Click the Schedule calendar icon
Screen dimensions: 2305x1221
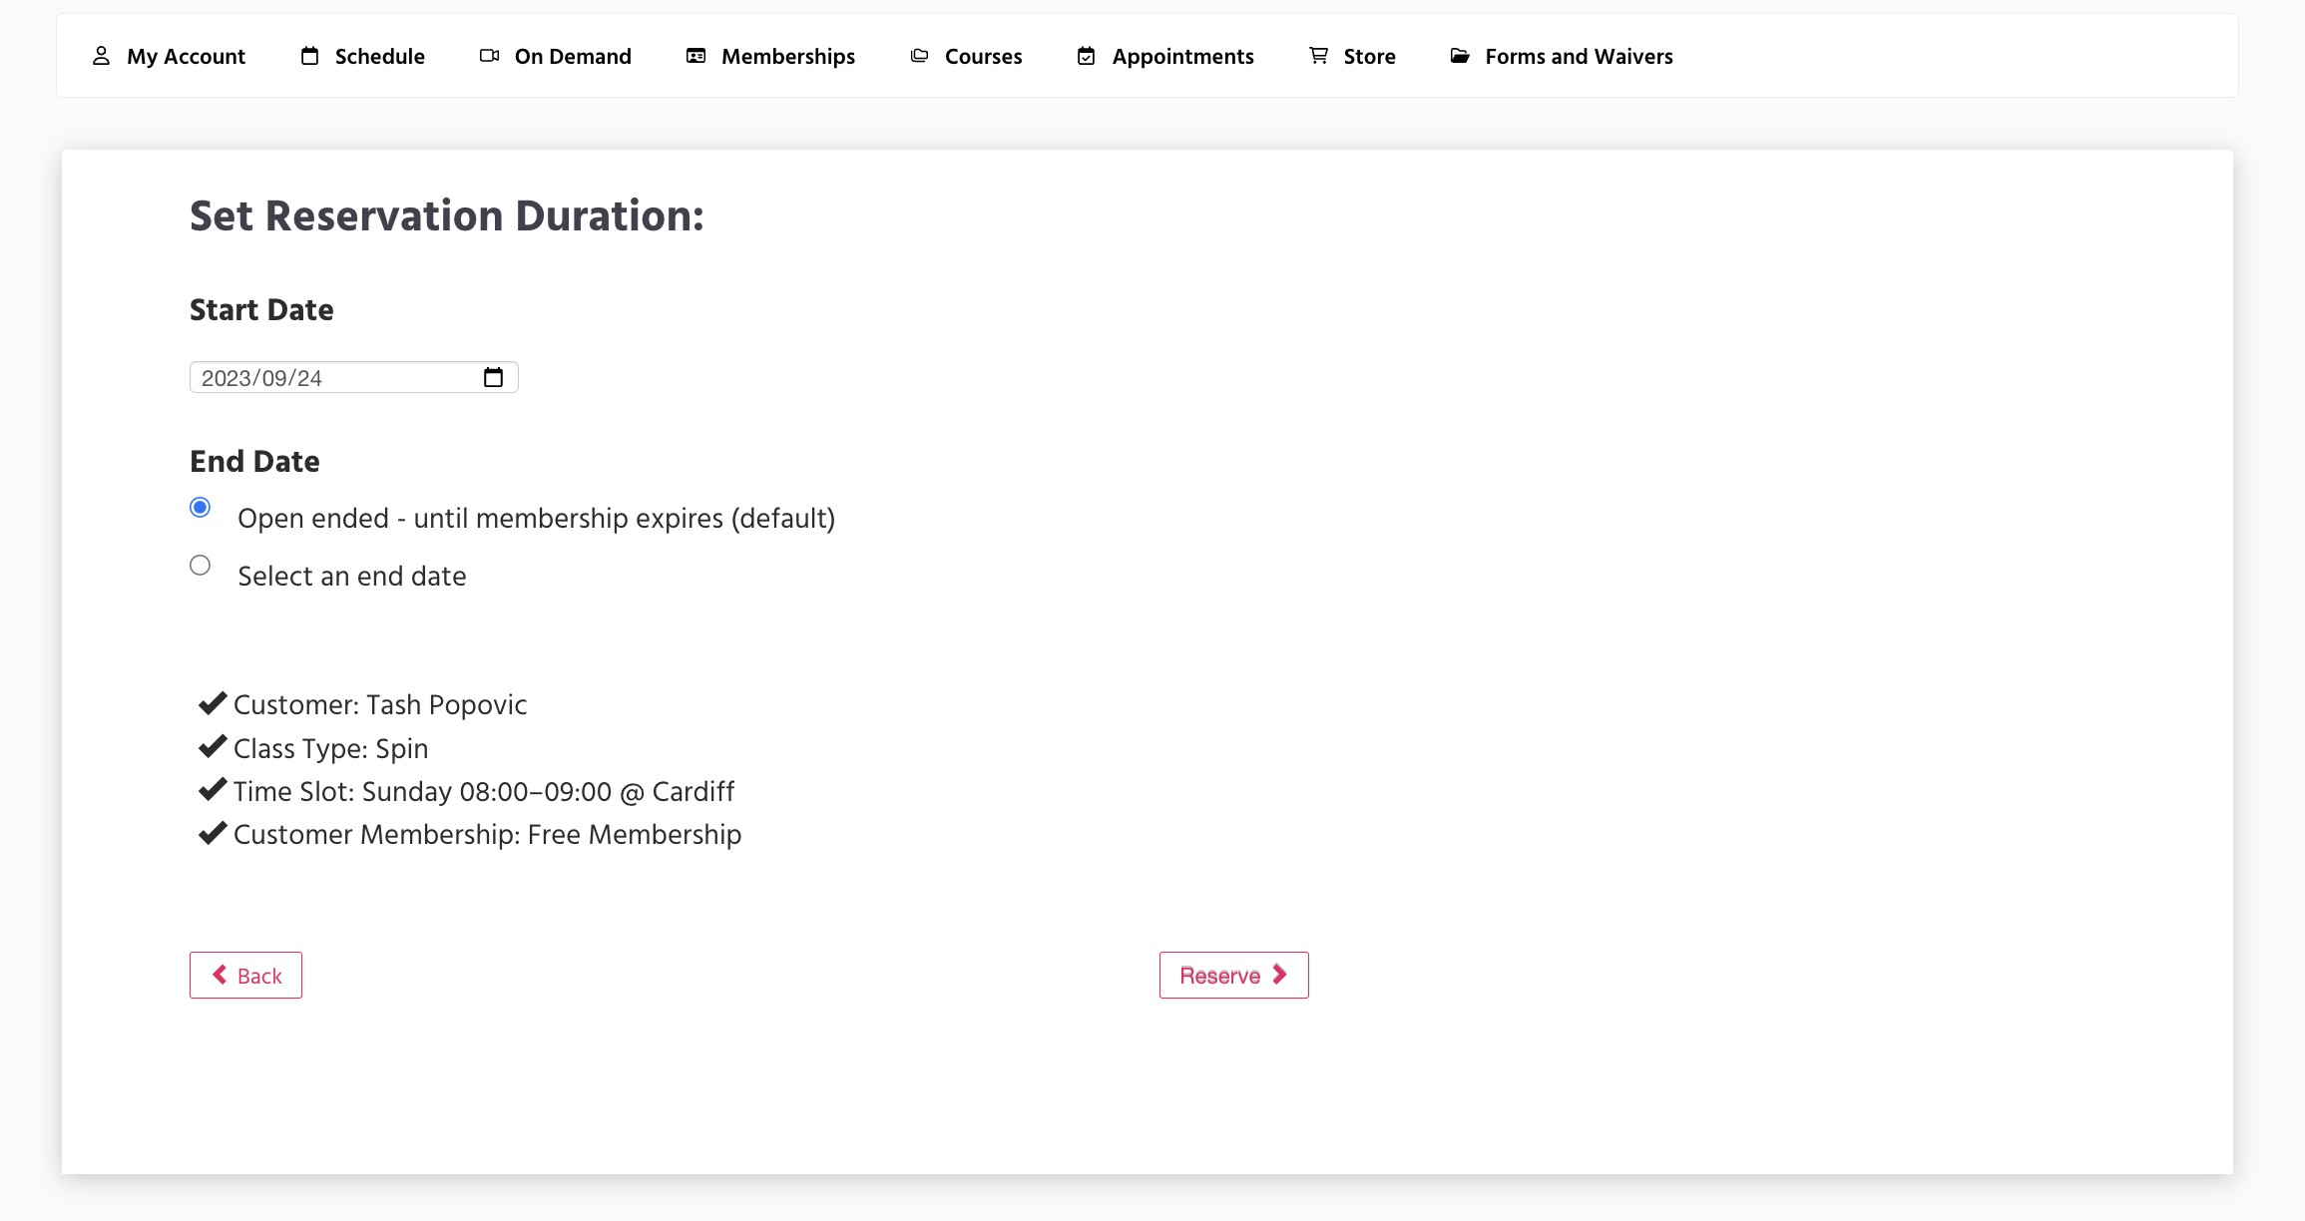[x=310, y=56]
